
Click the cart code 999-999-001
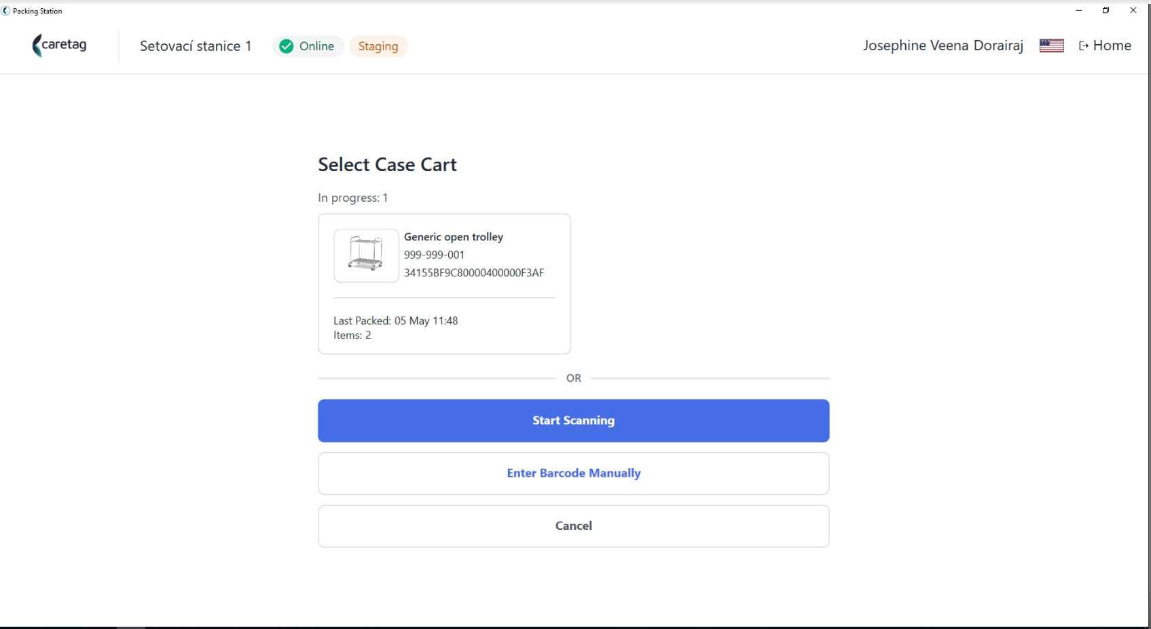(435, 255)
